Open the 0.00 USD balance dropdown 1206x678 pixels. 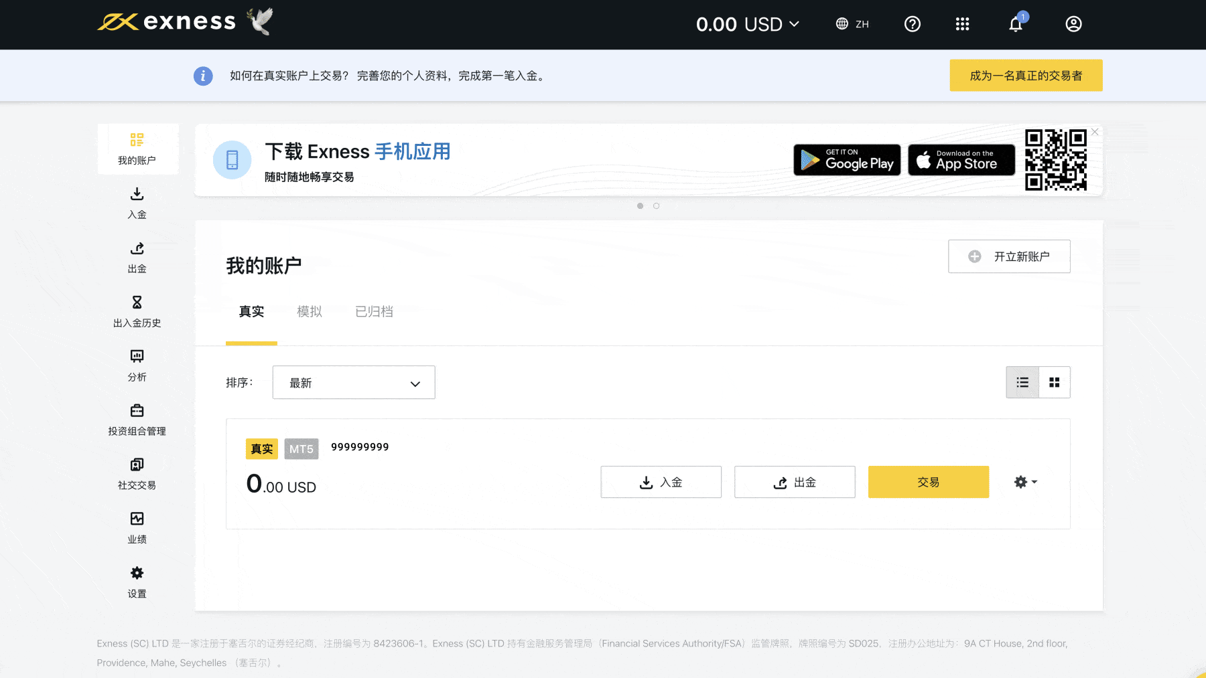pos(748,25)
